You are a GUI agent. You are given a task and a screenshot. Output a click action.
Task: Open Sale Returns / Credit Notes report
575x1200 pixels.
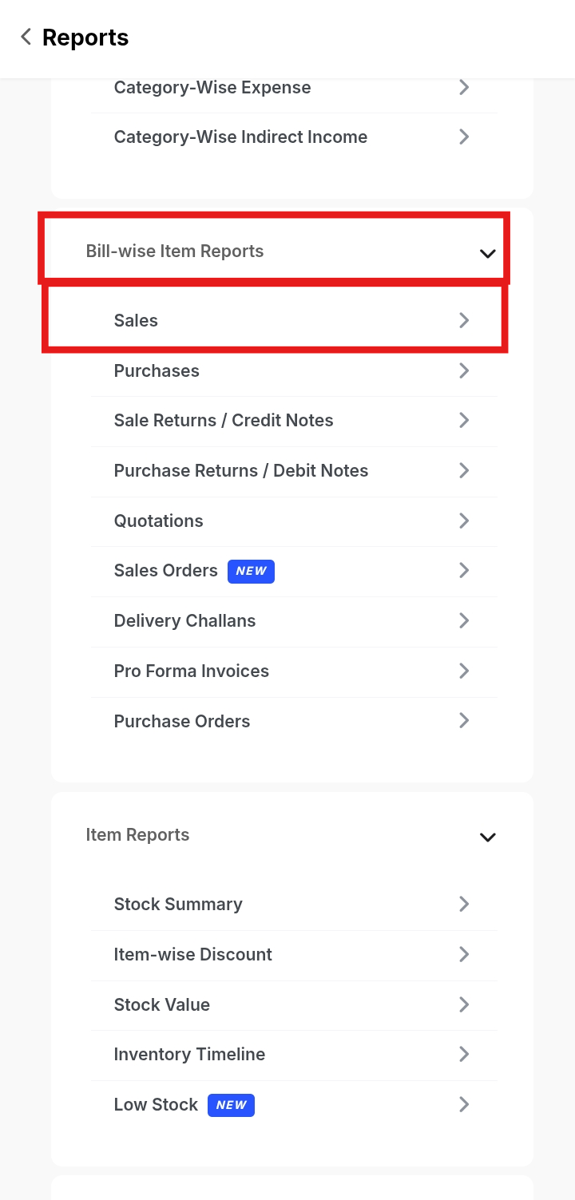pyautogui.click(x=224, y=421)
